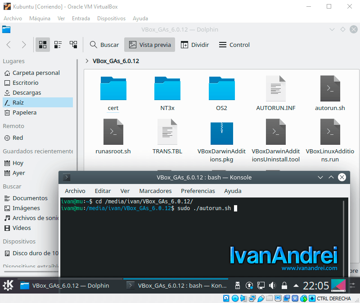Select the autorun.sh script icon
The width and height of the screenshot is (360, 303).
(330, 88)
